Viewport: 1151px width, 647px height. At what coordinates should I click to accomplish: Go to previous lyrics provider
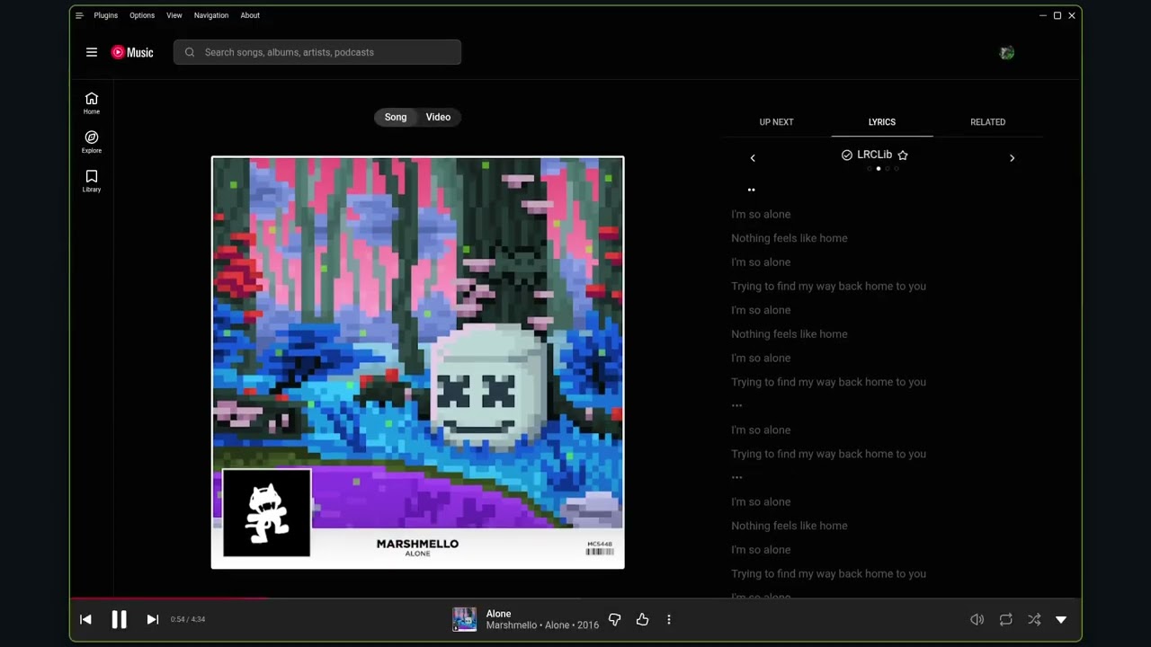[753, 158]
